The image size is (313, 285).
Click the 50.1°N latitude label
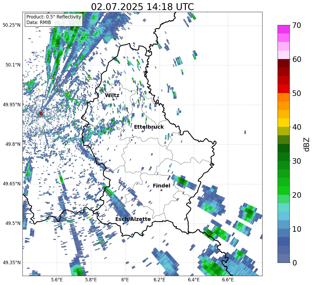tap(13, 65)
